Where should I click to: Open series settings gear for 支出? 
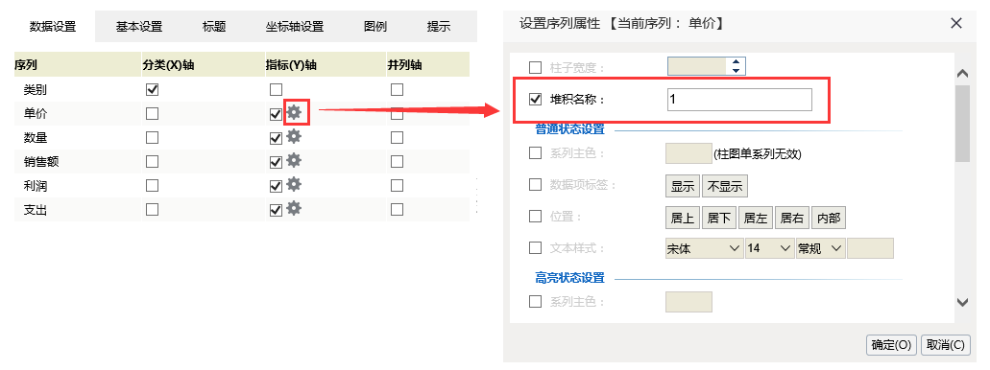(294, 209)
